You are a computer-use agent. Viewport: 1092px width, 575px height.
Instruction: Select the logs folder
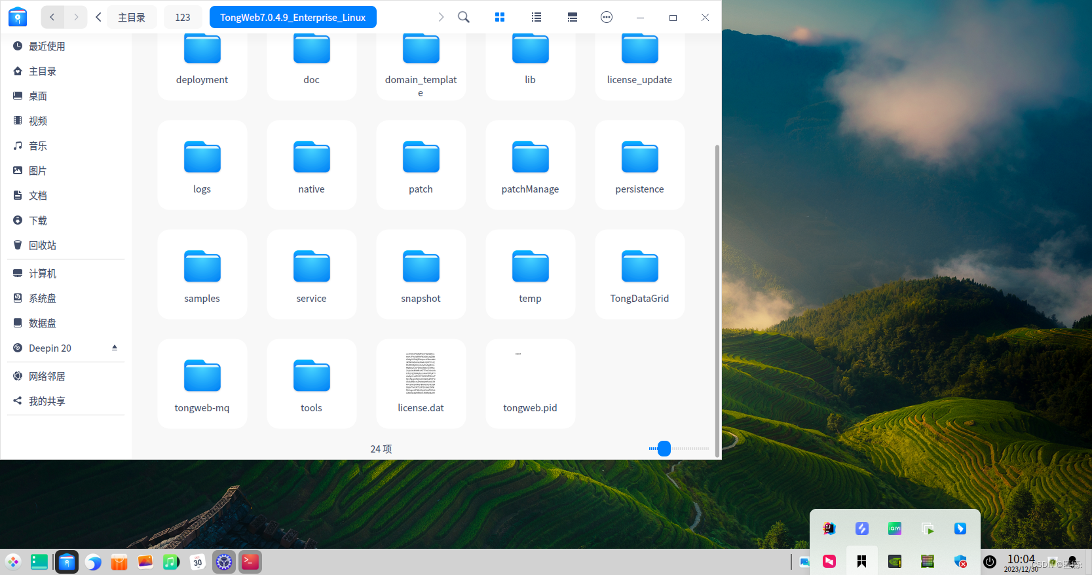202,165
